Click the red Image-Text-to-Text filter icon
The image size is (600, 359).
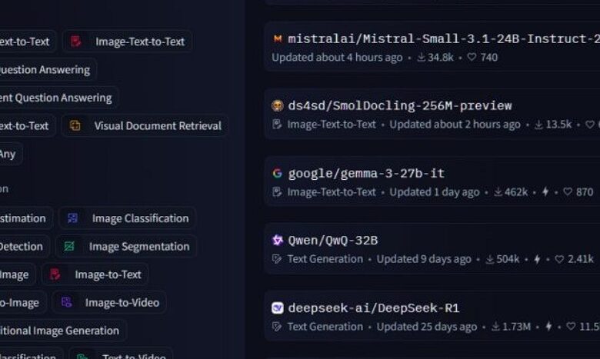click(76, 42)
